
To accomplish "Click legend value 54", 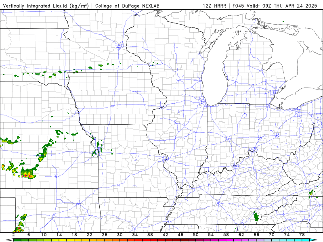I will point(211,235).
